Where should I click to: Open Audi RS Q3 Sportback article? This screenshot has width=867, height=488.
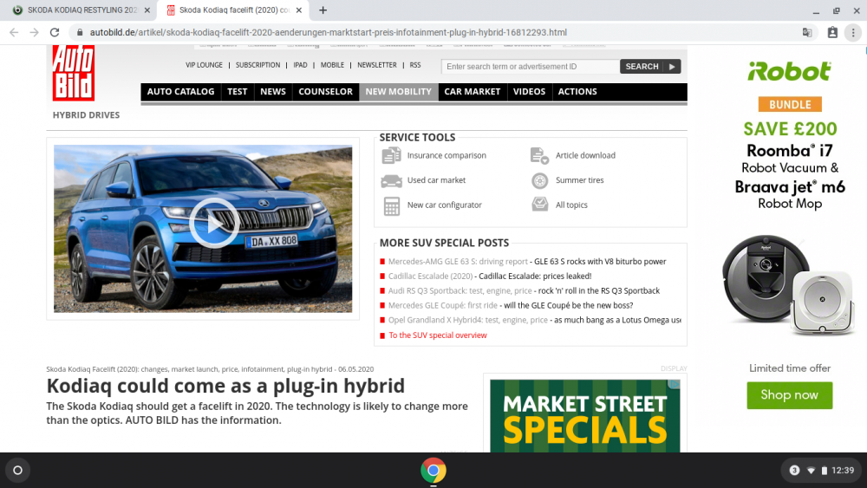point(524,290)
